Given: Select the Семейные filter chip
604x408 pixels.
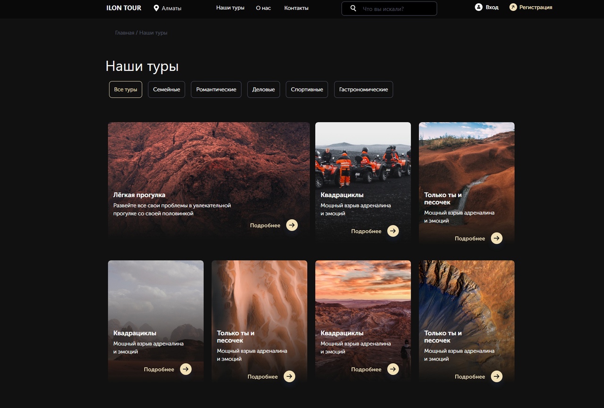Looking at the screenshot, I should pyautogui.click(x=167, y=89).
